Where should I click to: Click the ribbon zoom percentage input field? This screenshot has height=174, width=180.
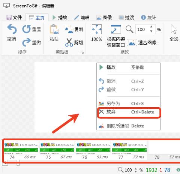(142, 29)
